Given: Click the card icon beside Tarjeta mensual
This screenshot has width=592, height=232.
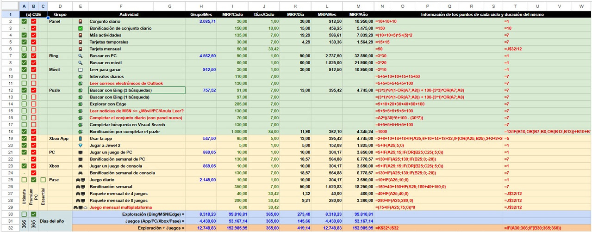Looking at the screenshot, I should 80,49.
